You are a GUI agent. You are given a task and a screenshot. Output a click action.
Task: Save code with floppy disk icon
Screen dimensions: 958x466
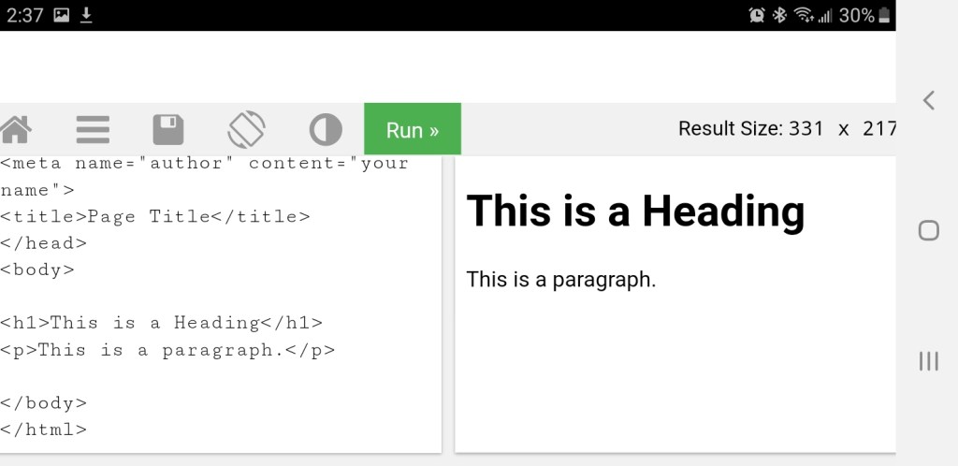click(x=168, y=129)
